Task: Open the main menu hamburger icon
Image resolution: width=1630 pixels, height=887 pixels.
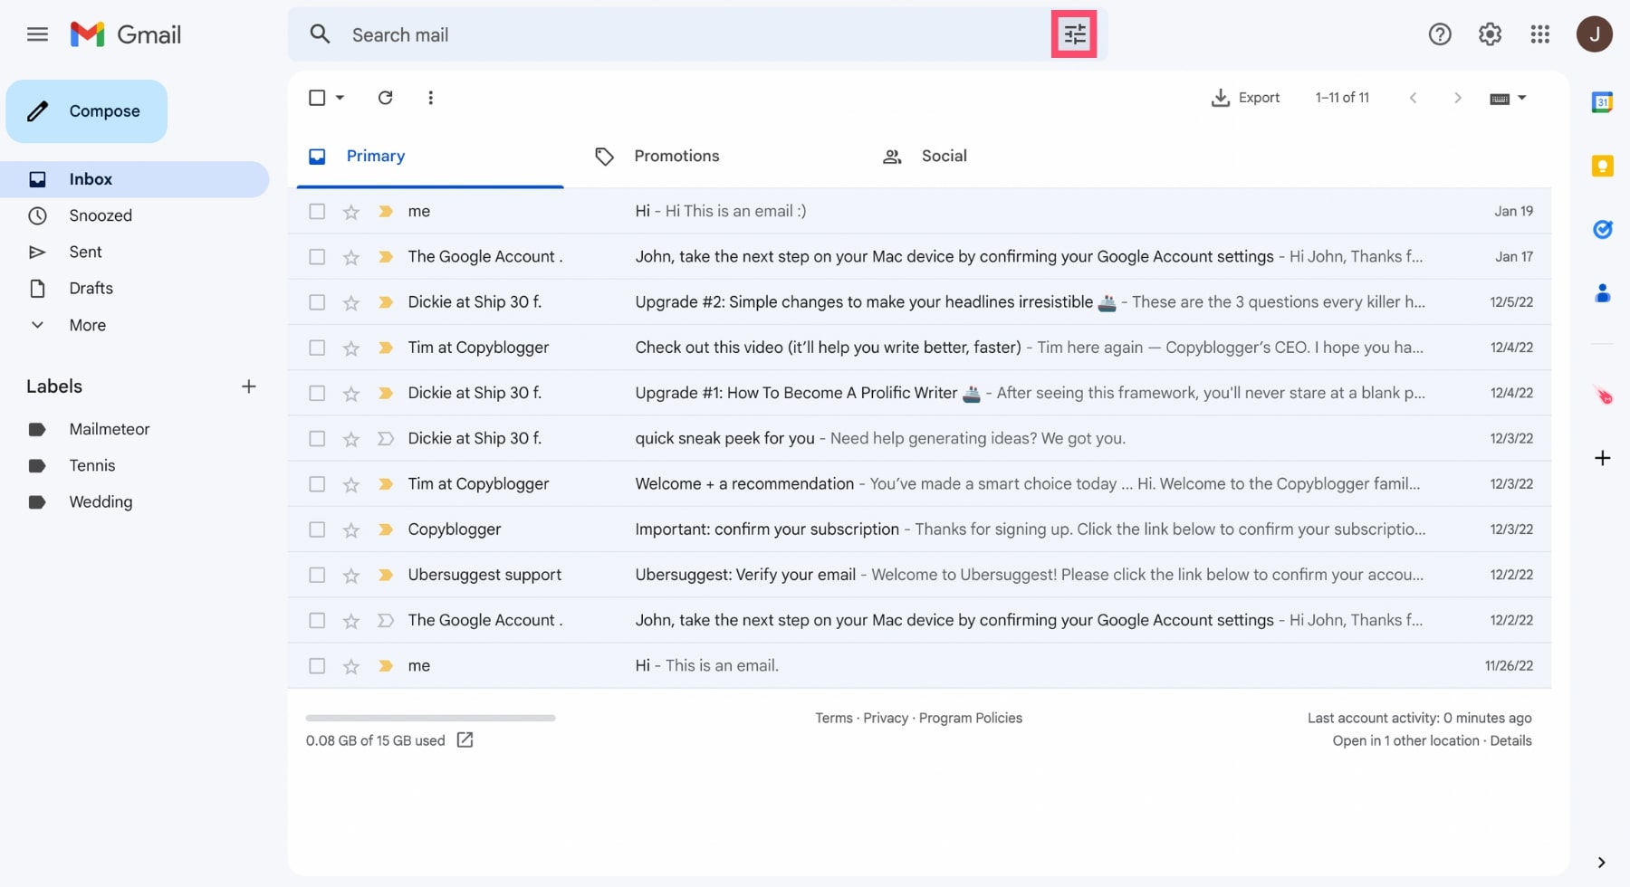Action: [x=37, y=34]
